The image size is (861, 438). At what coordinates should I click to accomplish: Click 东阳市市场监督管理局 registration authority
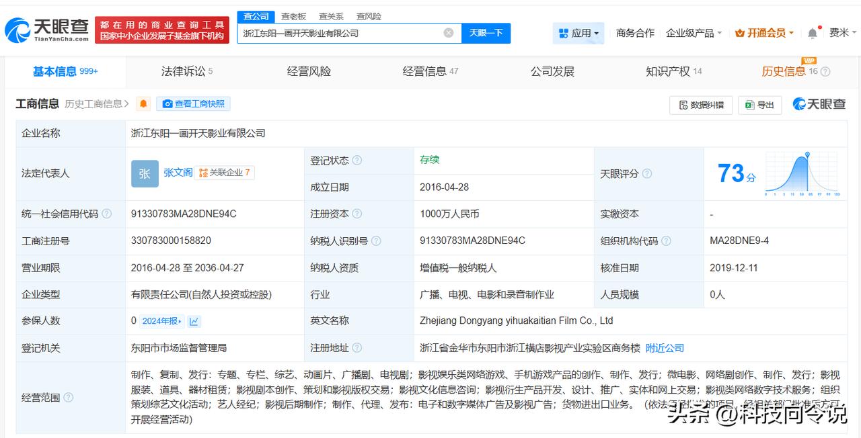(179, 348)
